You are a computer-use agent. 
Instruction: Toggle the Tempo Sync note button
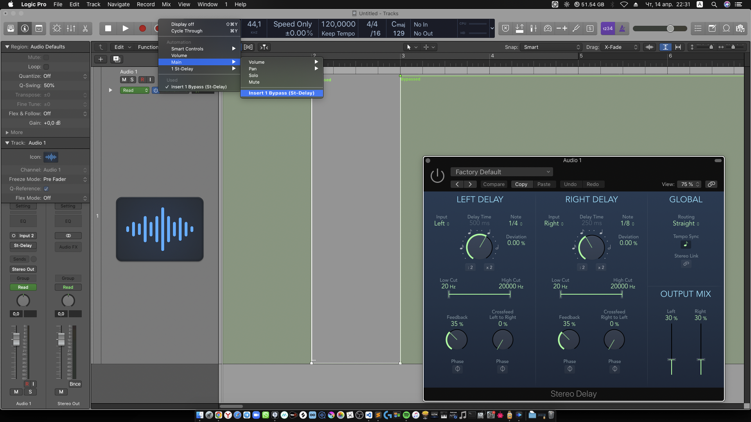686,245
